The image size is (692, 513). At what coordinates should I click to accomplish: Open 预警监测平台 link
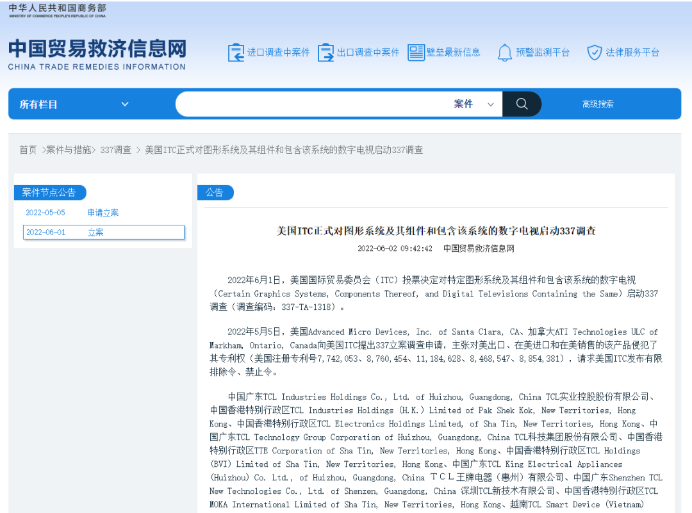click(x=543, y=53)
